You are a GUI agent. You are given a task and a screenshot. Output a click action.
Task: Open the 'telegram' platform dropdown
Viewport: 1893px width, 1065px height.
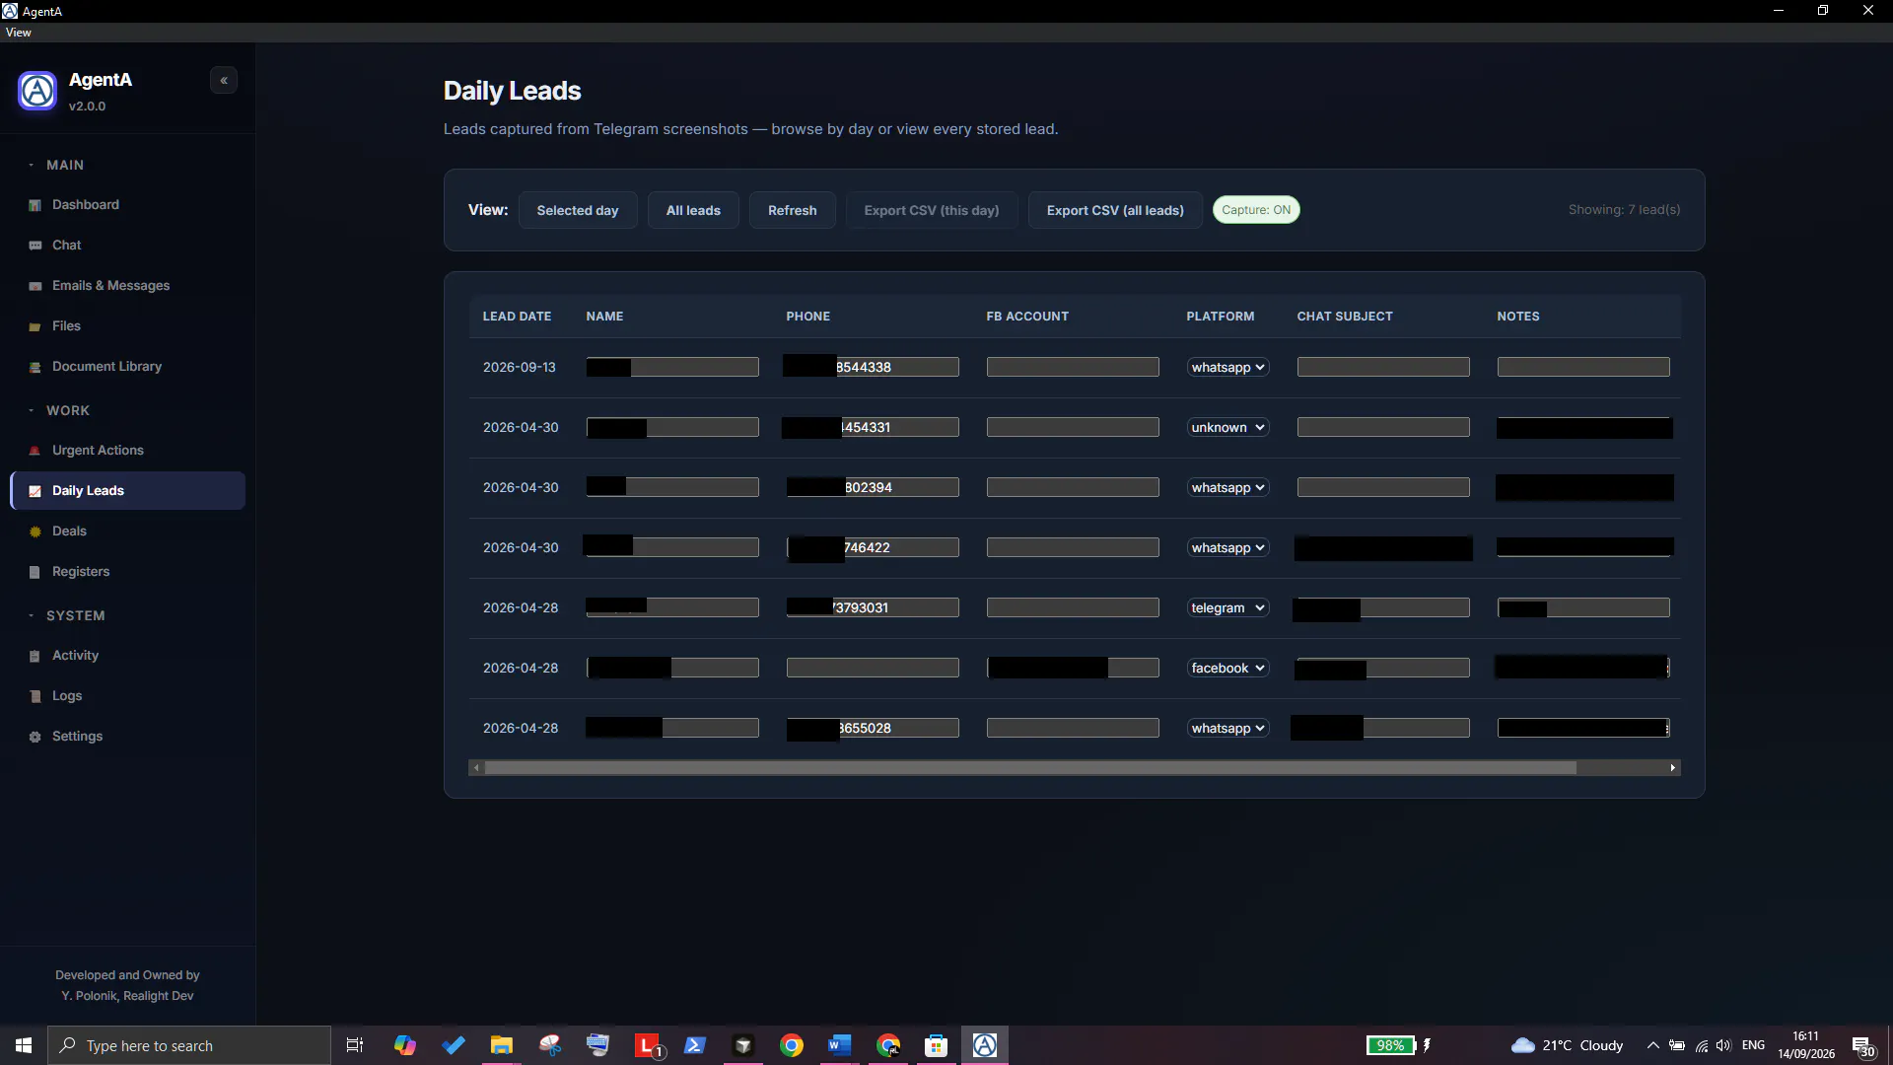(x=1227, y=607)
